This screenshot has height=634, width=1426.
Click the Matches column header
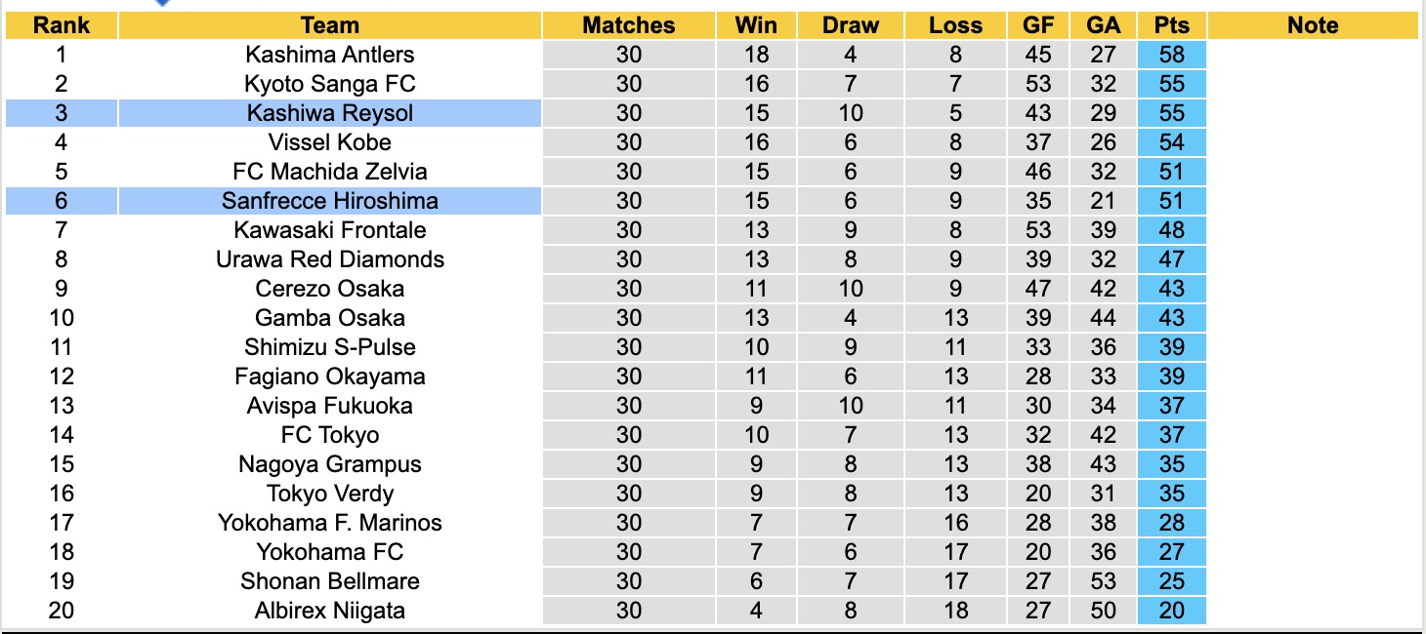(x=628, y=25)
